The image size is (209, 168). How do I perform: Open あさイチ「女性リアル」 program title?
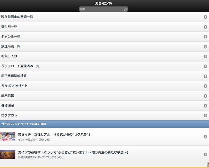pyautogui.click(x=54, y=135)
